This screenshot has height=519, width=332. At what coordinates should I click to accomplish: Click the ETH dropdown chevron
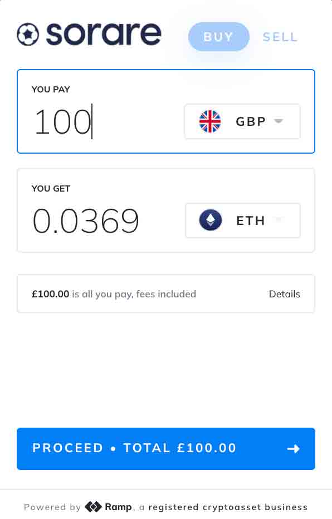coord(279,219)
